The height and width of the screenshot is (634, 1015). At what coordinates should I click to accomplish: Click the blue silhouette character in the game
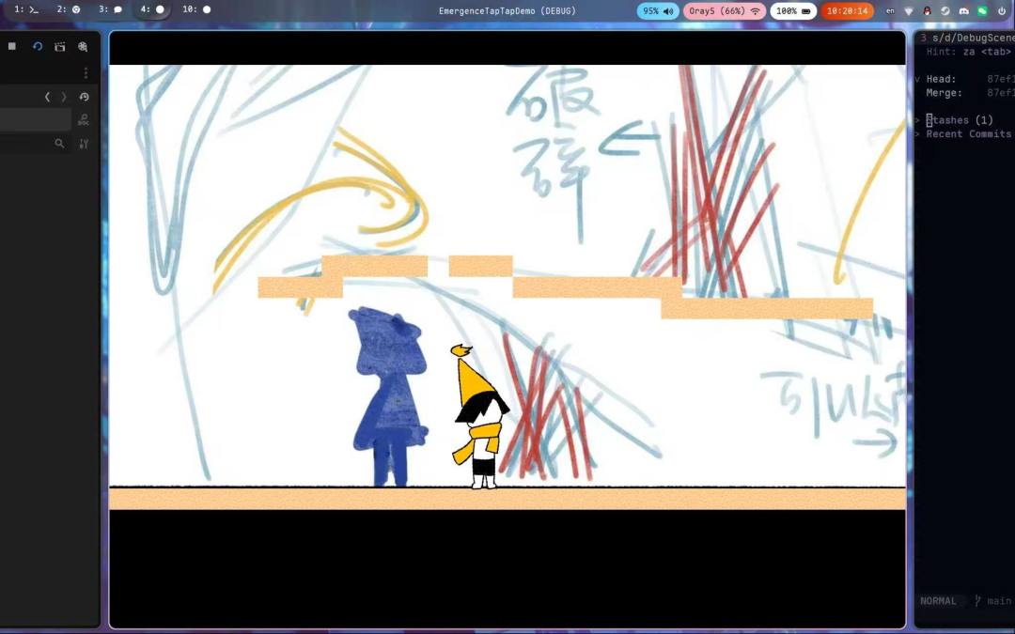[390, 396]
